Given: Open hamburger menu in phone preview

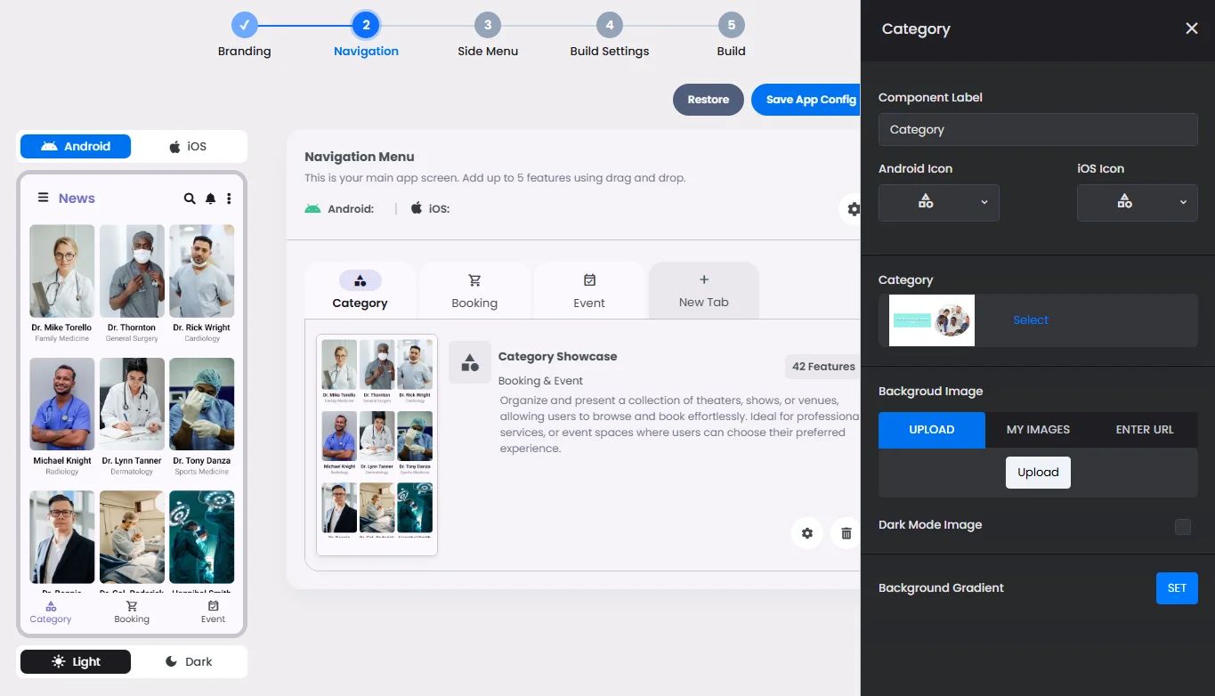Looking at the screenshot, I should (x=43, y=198).
